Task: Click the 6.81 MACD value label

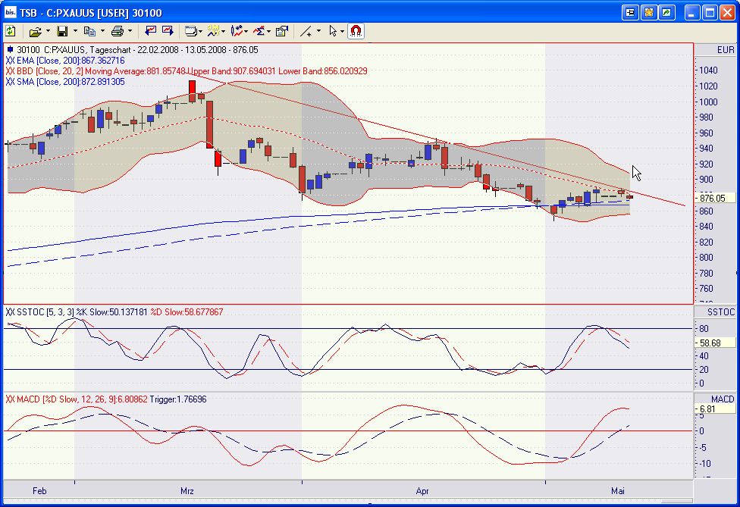Action: [716, 409]
